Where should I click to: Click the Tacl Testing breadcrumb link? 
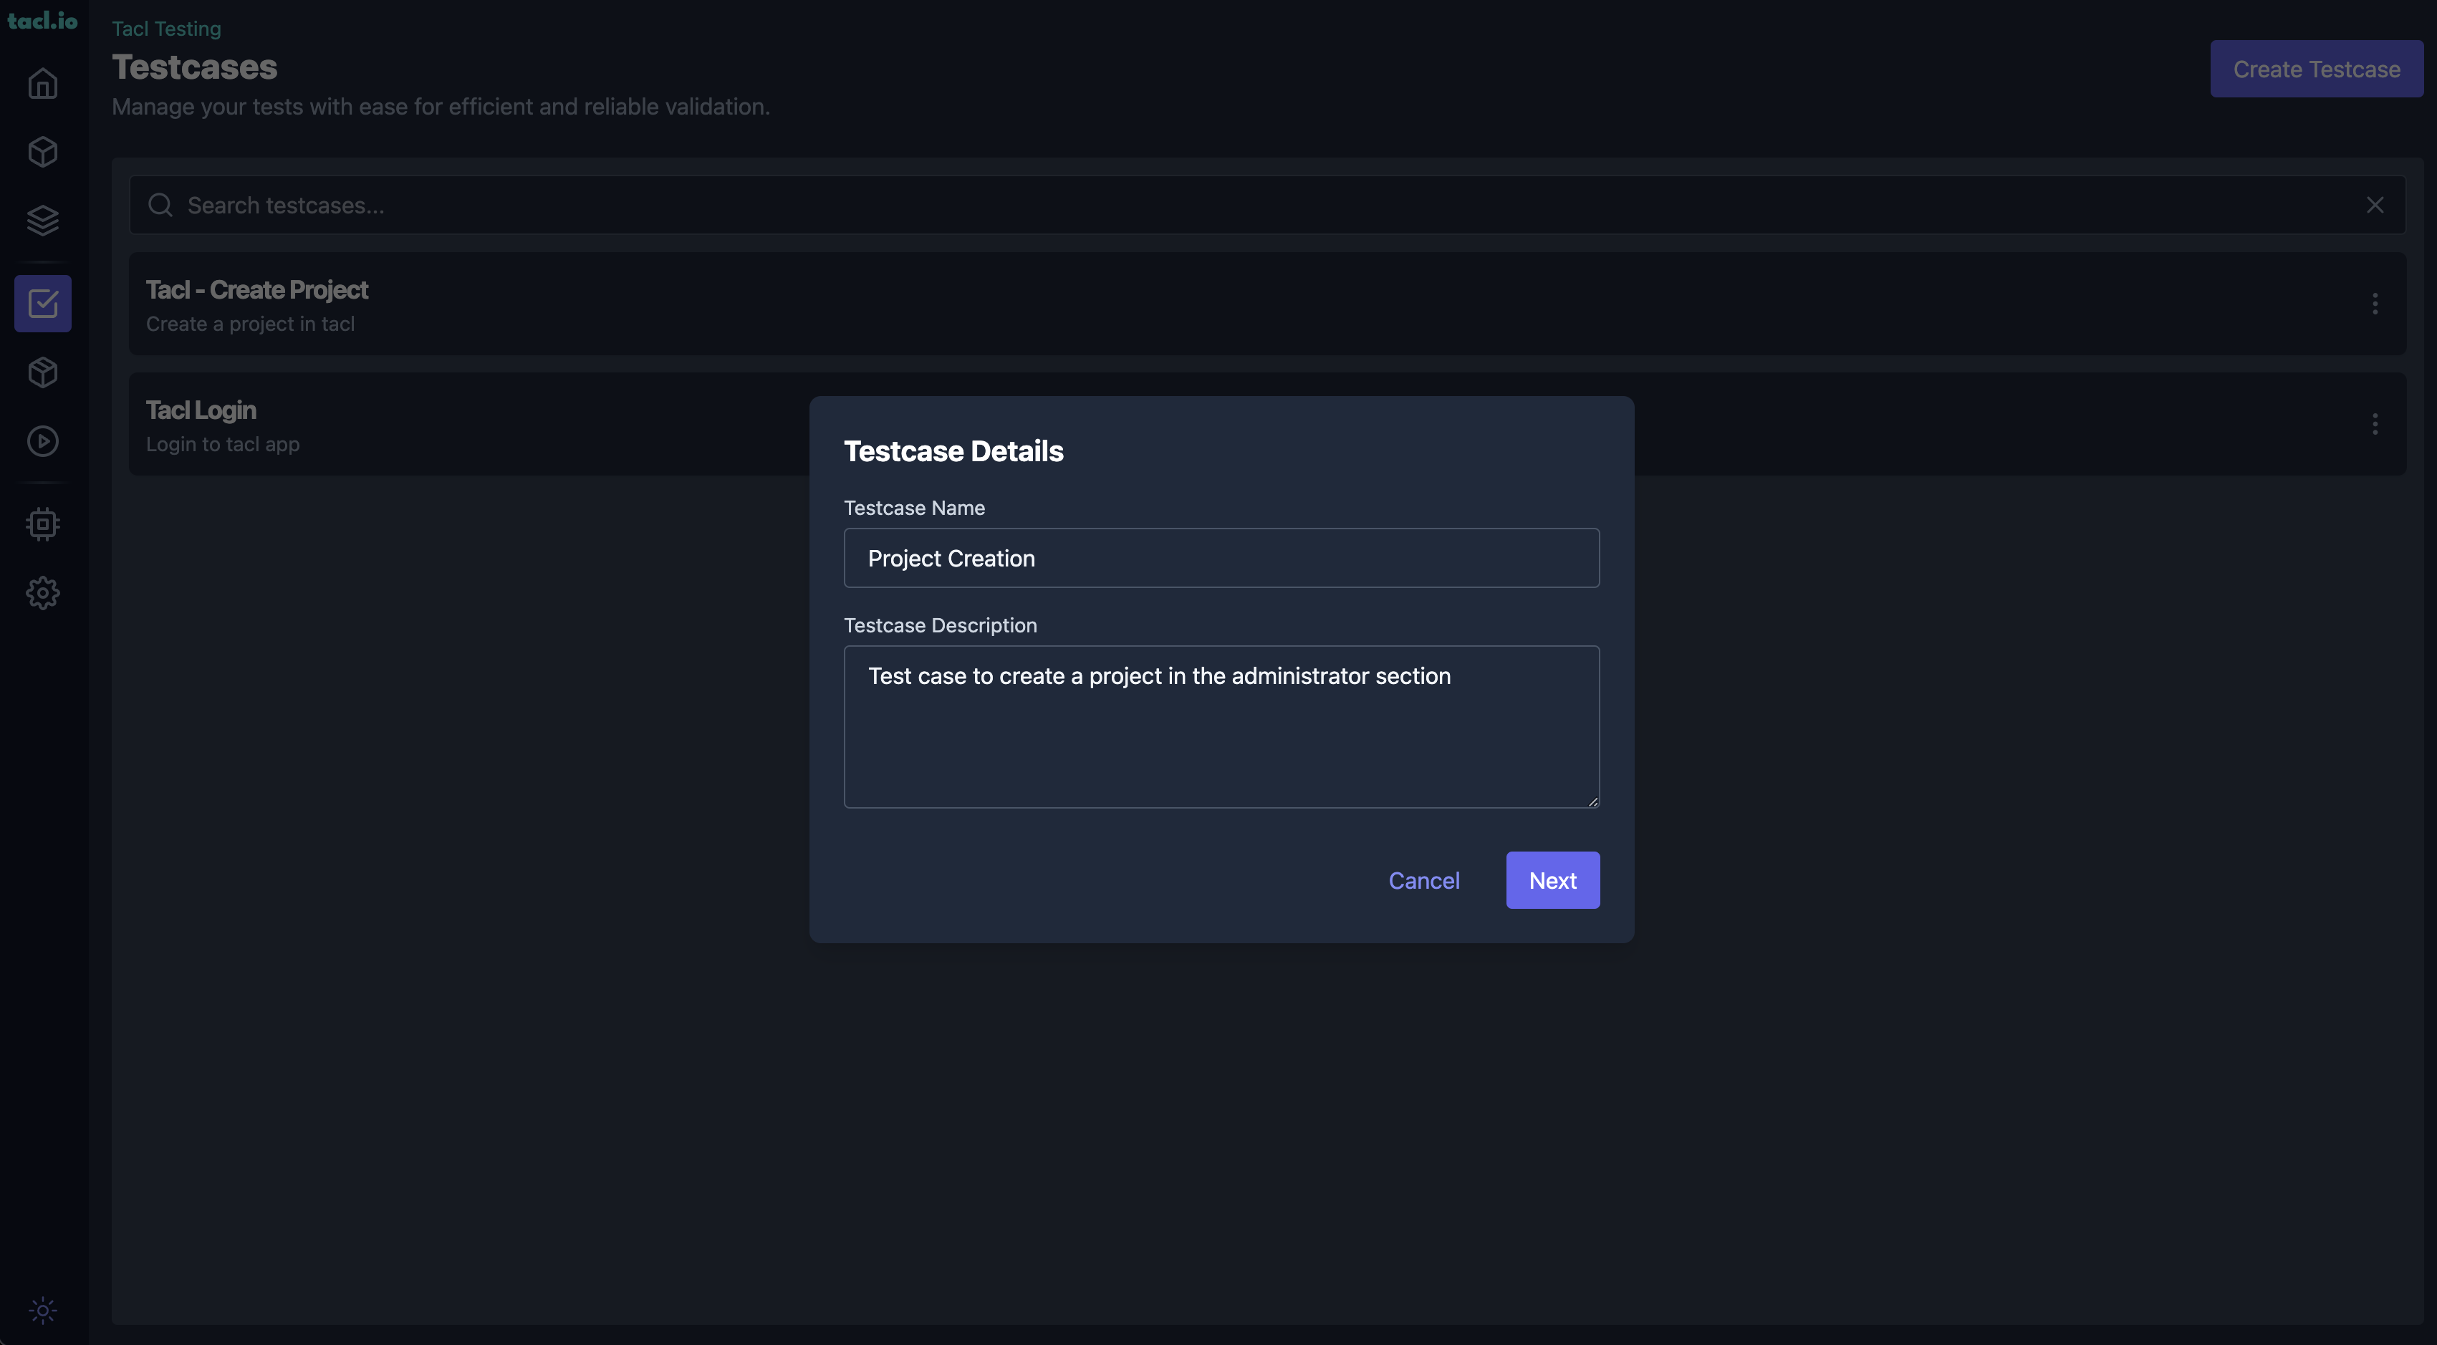[x=166, y=29]
